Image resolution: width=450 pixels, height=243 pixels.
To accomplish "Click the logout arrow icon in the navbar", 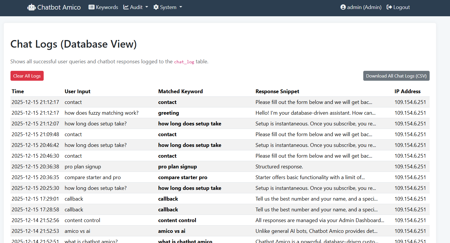I will click(x=389, y=7).
